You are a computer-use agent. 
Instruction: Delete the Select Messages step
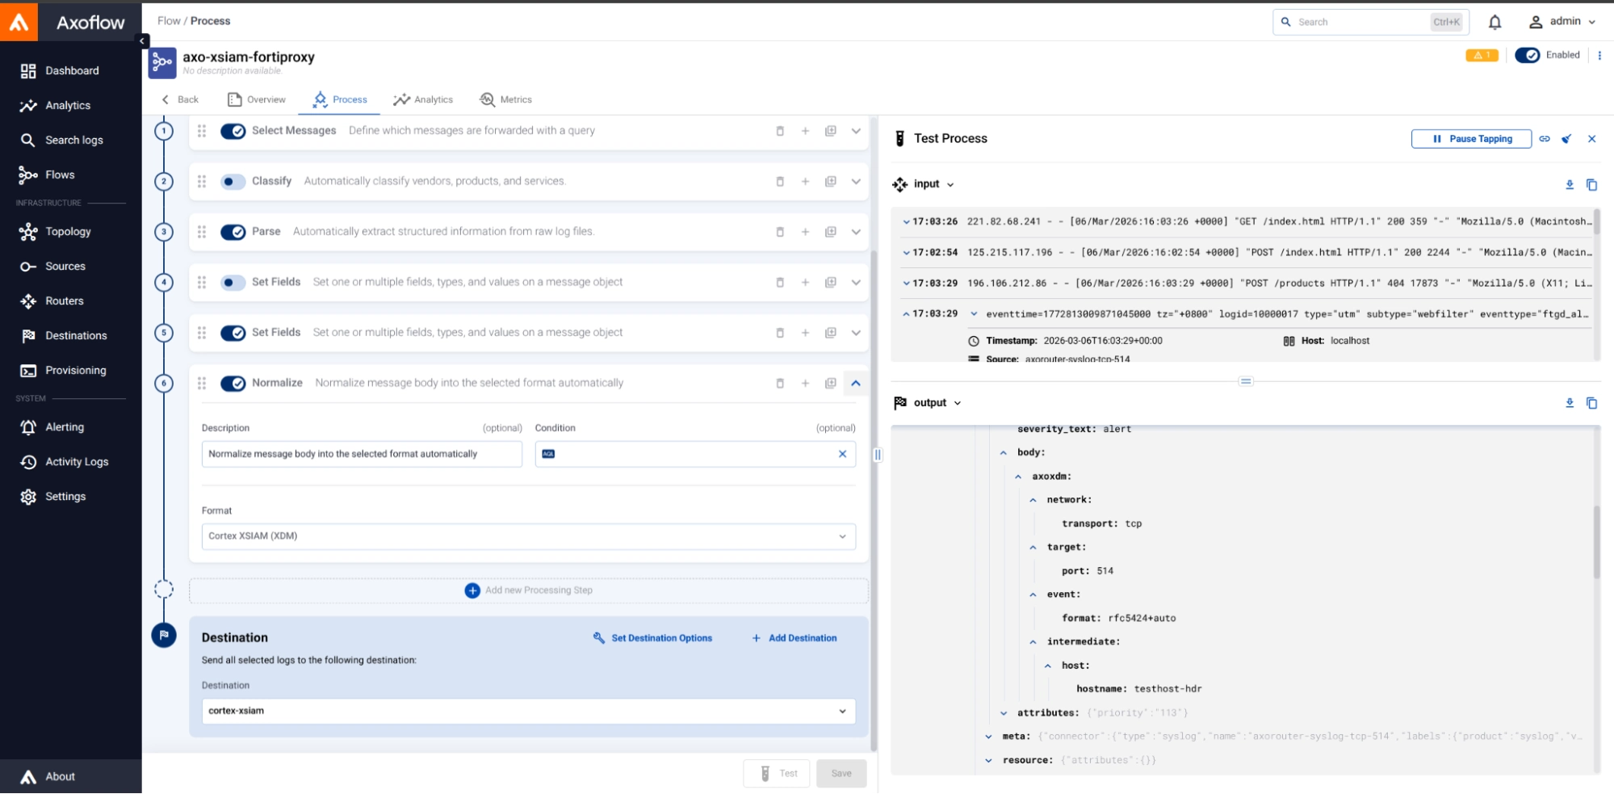coord(780,131)
